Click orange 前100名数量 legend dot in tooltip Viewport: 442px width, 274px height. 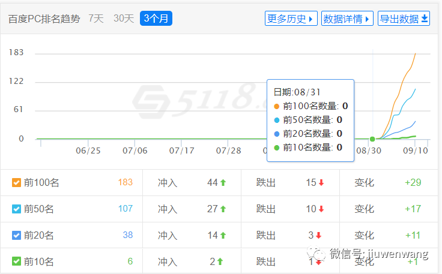coord(276,106)
